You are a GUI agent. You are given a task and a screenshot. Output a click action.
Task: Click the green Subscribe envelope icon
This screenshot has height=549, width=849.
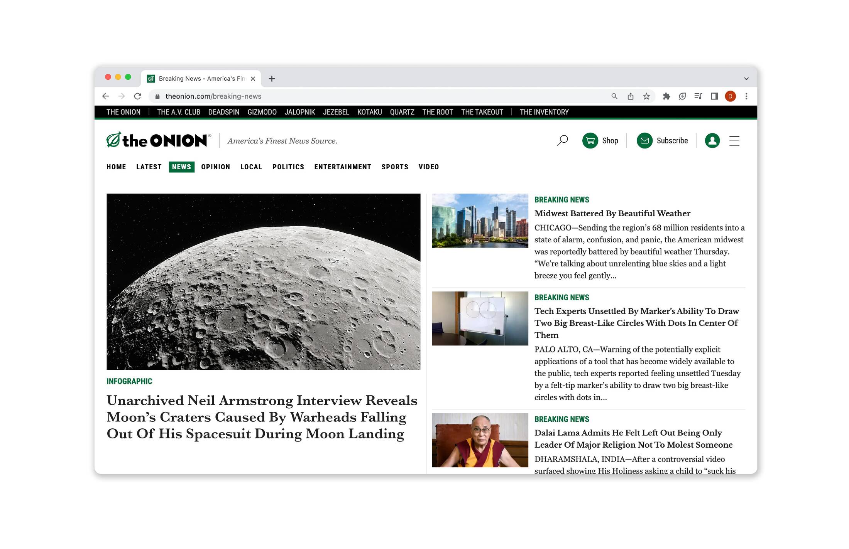644,141
